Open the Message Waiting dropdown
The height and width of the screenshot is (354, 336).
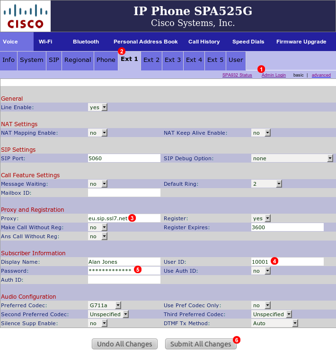pyautogui.click(x=97, y=184)
